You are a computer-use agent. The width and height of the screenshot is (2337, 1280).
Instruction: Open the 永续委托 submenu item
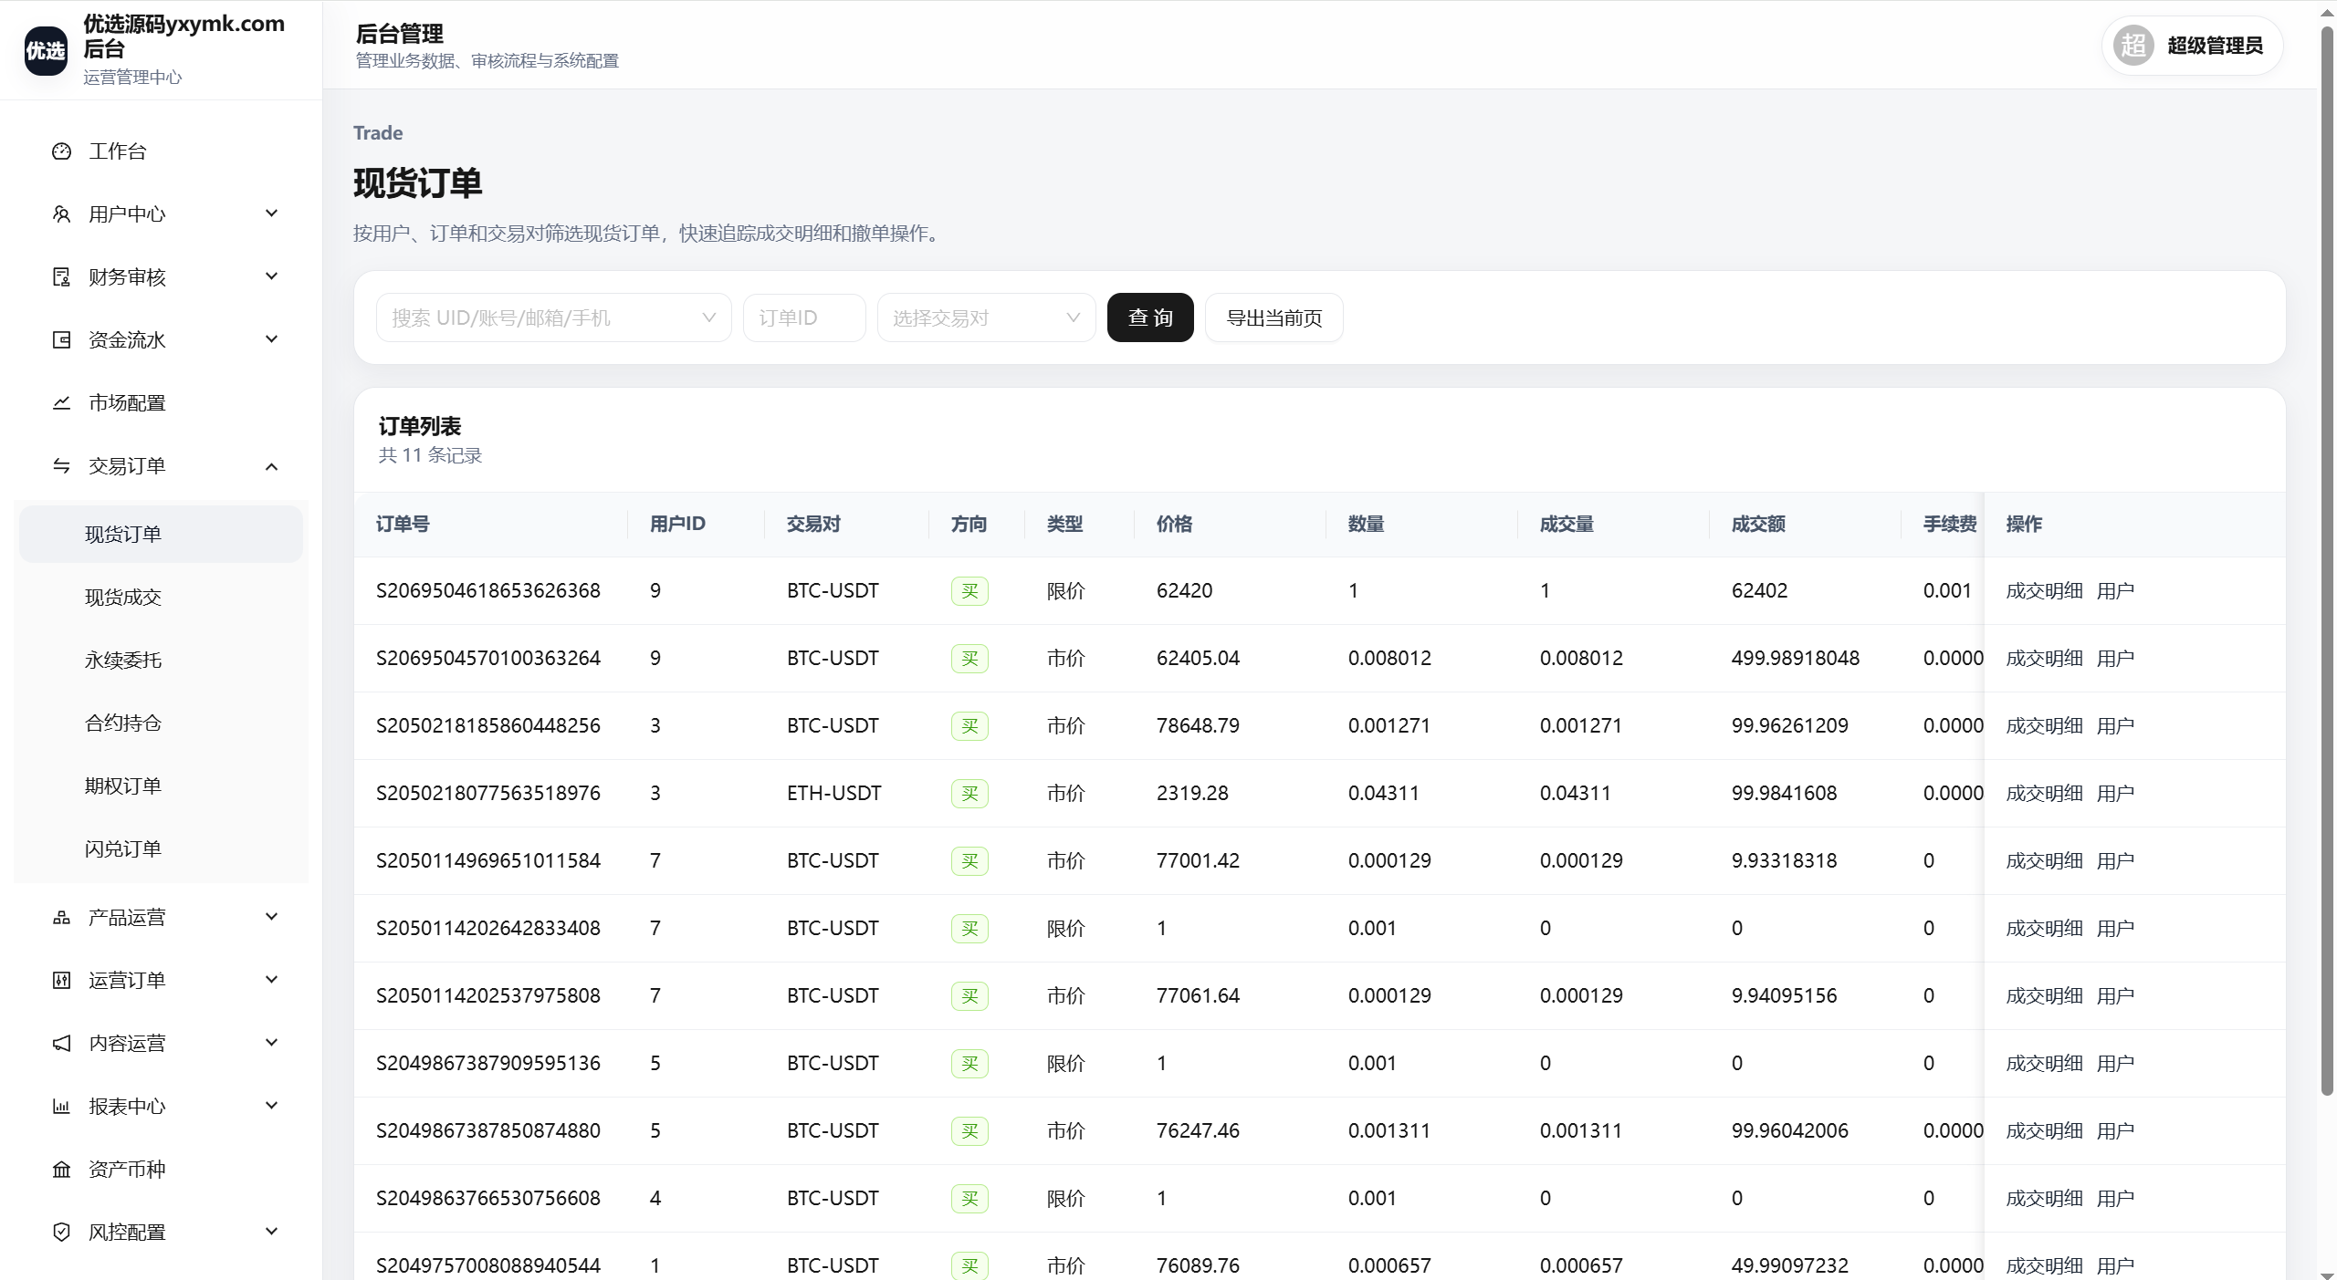pyautogui.click(x=161, y=661)
